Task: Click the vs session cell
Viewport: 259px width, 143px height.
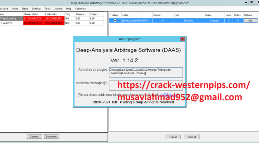Action: [163, 21]
